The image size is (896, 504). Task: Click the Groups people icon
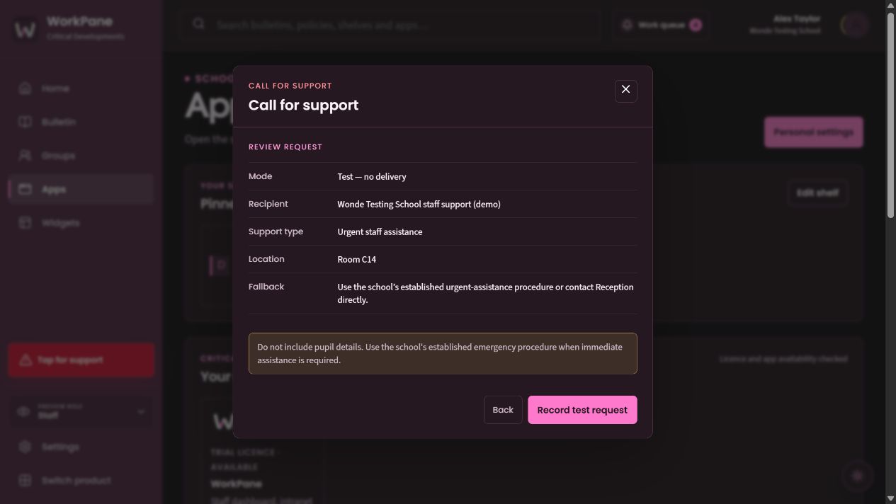25,156
